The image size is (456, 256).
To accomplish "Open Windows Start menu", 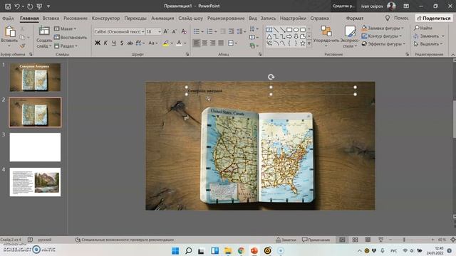I will (x=175, y=250).
